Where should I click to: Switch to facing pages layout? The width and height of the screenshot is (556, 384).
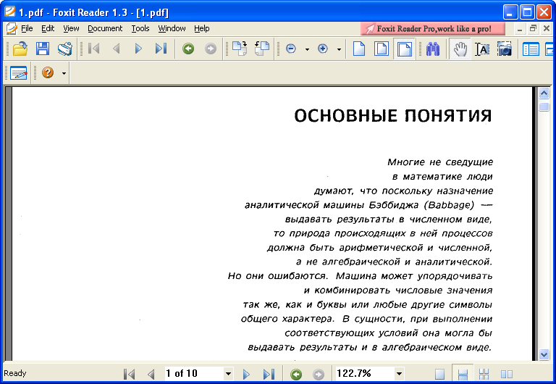[506, 374]
